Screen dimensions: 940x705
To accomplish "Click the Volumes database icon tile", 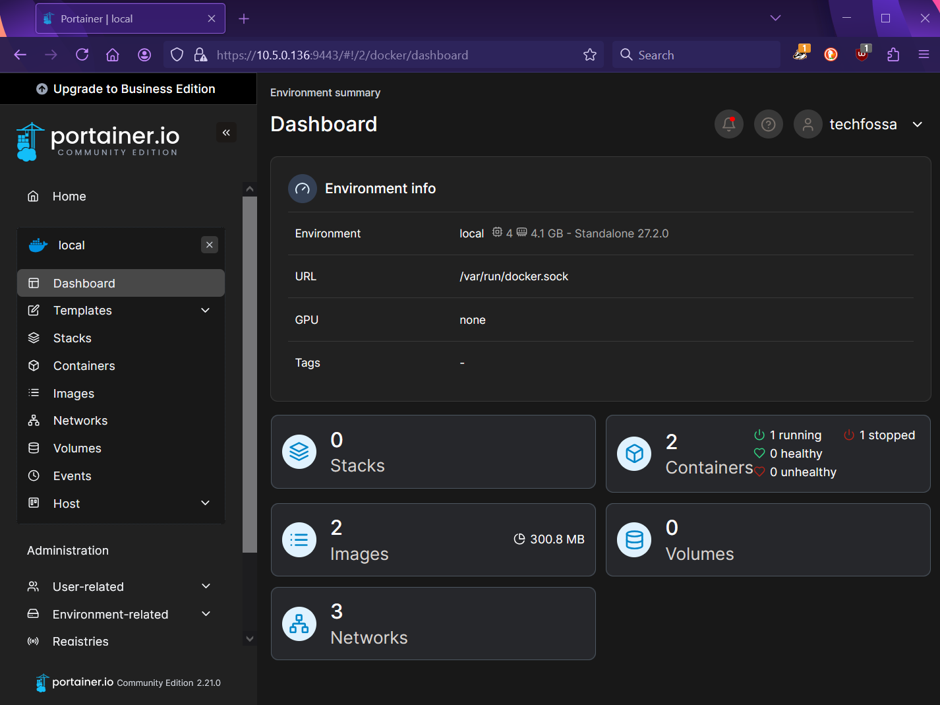I will pos(634,539).
